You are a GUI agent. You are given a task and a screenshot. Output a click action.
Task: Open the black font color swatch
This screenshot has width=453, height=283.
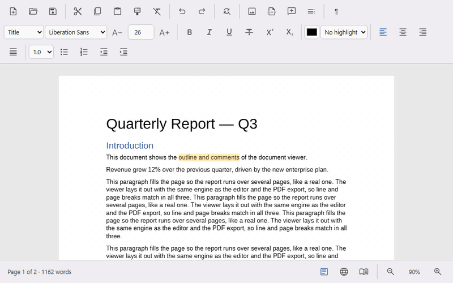coord(312,32)
